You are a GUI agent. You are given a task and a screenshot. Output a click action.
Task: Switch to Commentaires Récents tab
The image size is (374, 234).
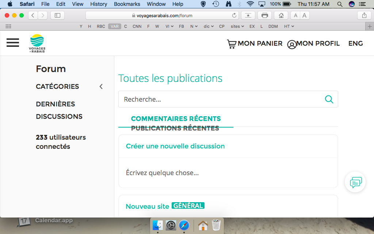coord(176,119)
